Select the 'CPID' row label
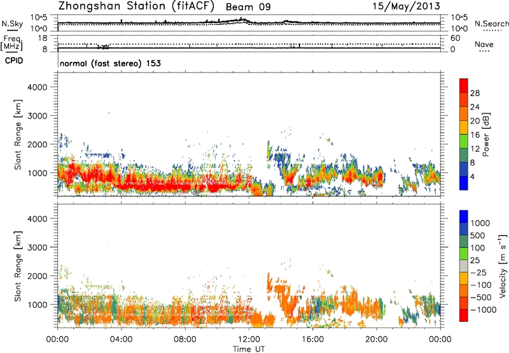 click(x=14, y=61)
